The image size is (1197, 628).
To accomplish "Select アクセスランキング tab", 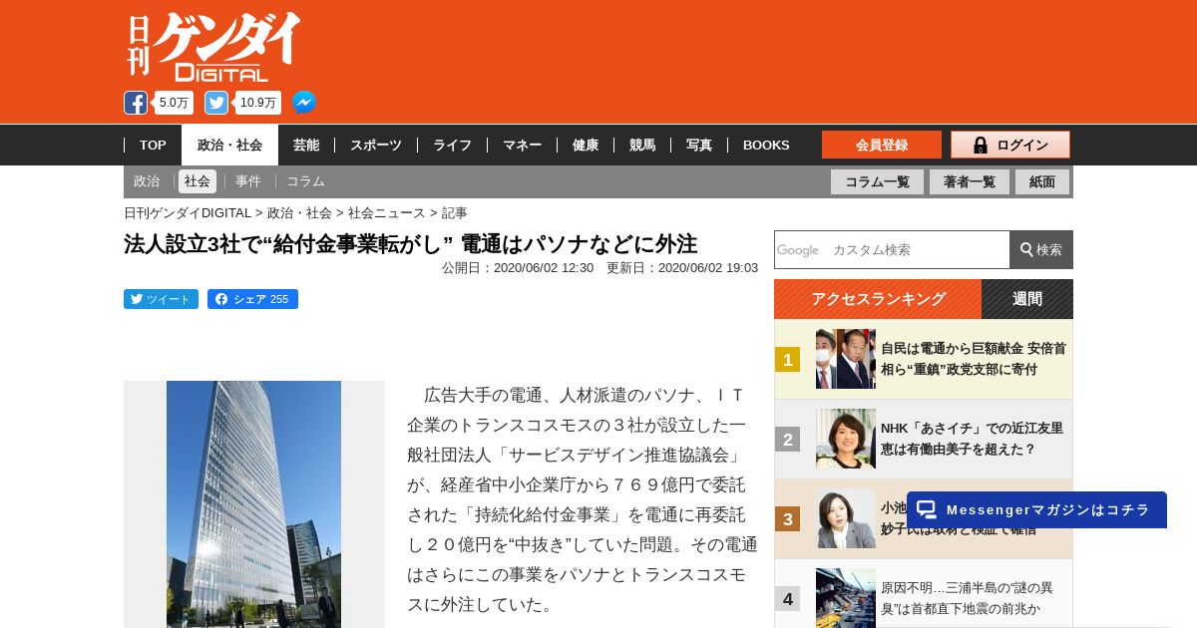I will pos(878,299).
